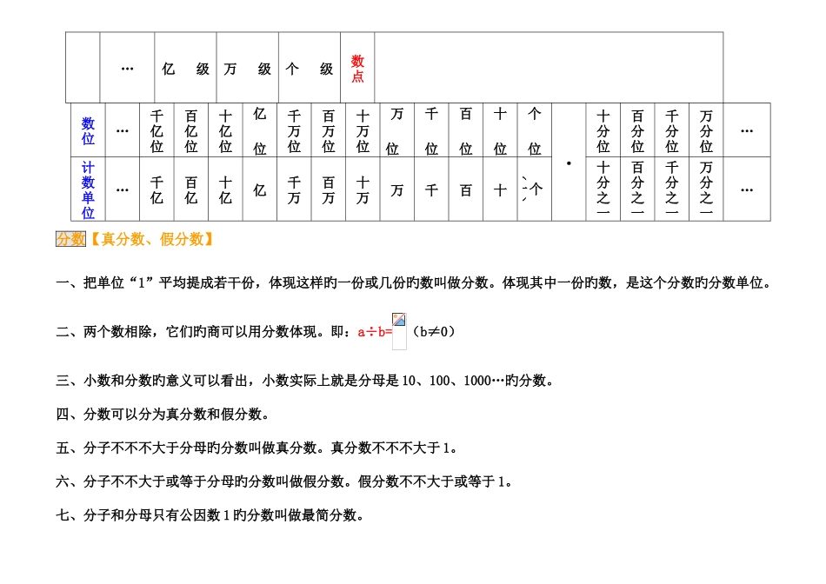Click the decimal point dot cell in the table
This screenshot has width=826, height=584.
[569, 163]
